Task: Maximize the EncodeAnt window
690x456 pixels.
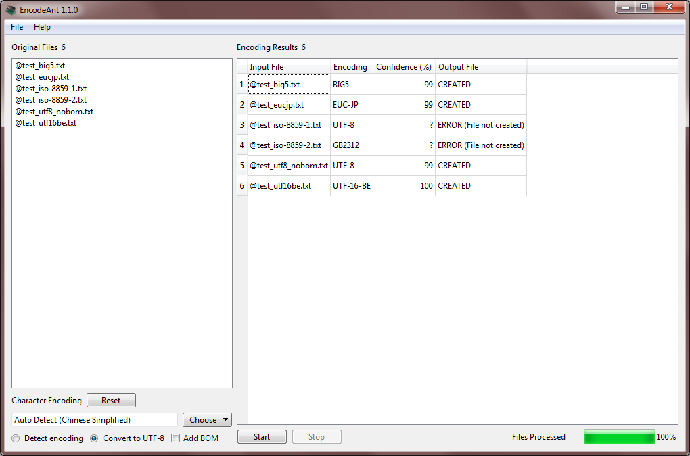Action: (x=643, y=7)
